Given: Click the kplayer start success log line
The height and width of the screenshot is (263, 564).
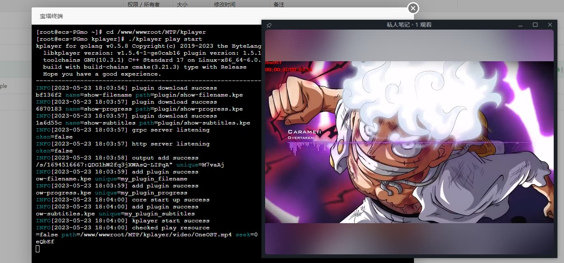Looking at the screenshot, I should click(x=171, y=221).
